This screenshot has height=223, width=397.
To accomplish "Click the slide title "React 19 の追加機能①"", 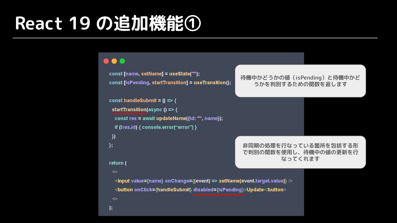I will click(x=108, y=24).
